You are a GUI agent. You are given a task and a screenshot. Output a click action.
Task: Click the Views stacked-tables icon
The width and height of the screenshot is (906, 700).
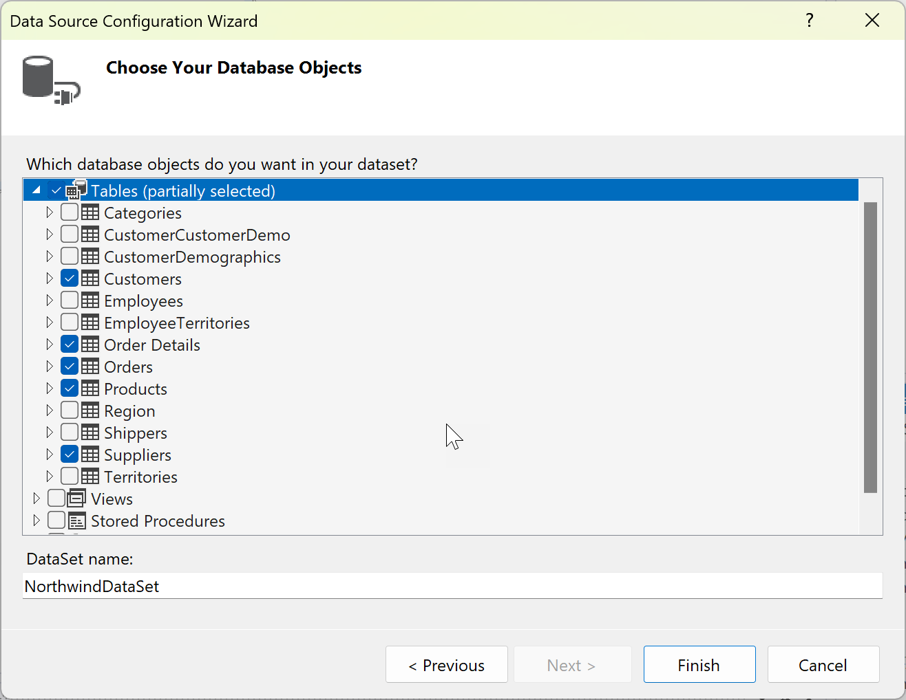[78, 499]
